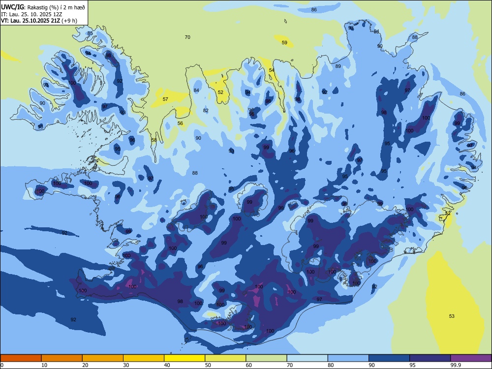Click the navy 95–99.9 legend swatch
This screenshot has height=369, width=492.
point(430,358)
